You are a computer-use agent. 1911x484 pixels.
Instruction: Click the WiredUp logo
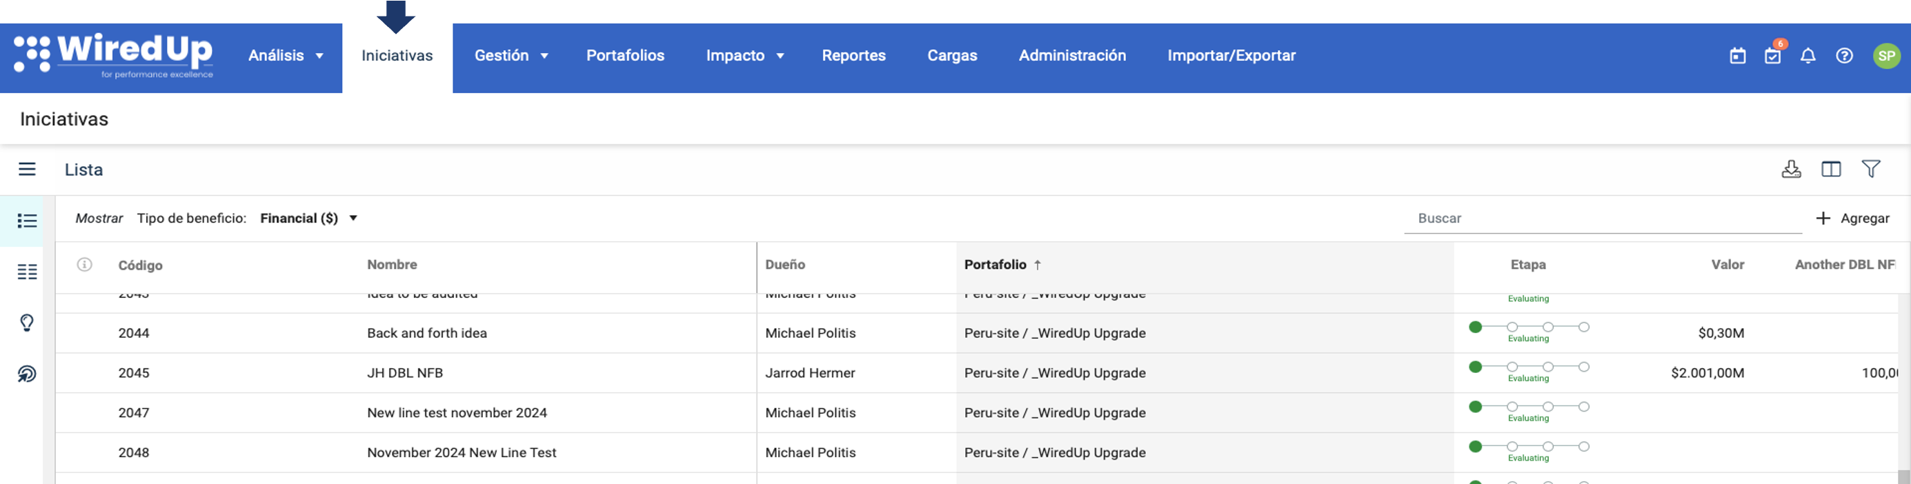coord(114,56)
